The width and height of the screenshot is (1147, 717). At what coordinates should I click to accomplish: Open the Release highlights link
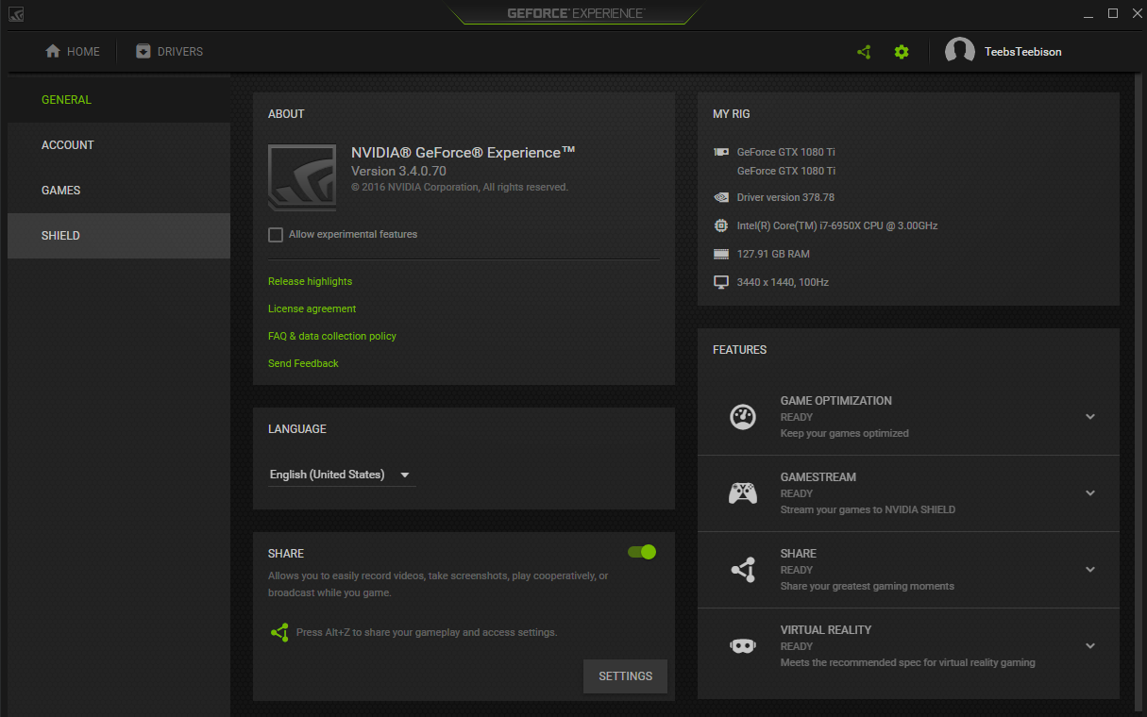click(310, 281)
